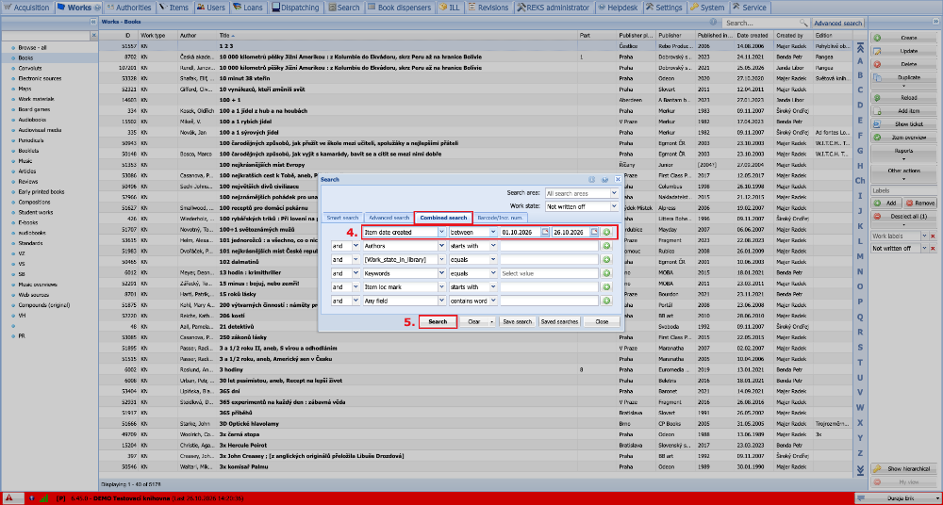This screenshot has height=505, width=943.
Task: Jump to the top of the alphabet index
Action: pos(861,47)
